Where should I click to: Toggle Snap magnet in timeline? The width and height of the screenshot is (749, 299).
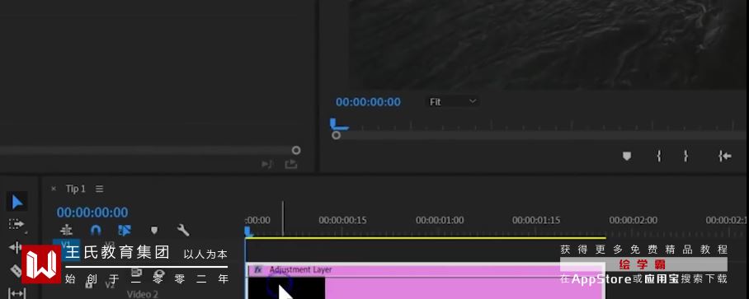(96, 231)
